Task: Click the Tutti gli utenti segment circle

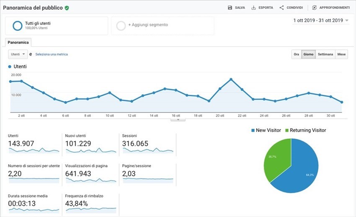Action: click(18, 26)
